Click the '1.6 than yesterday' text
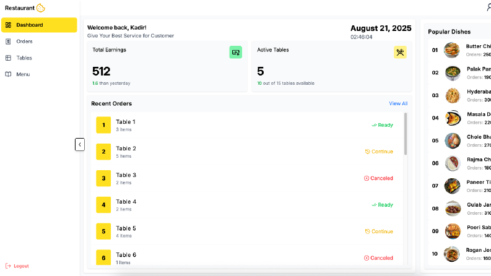Viewport: 491px width, 276px height. [x=111, y=84]
